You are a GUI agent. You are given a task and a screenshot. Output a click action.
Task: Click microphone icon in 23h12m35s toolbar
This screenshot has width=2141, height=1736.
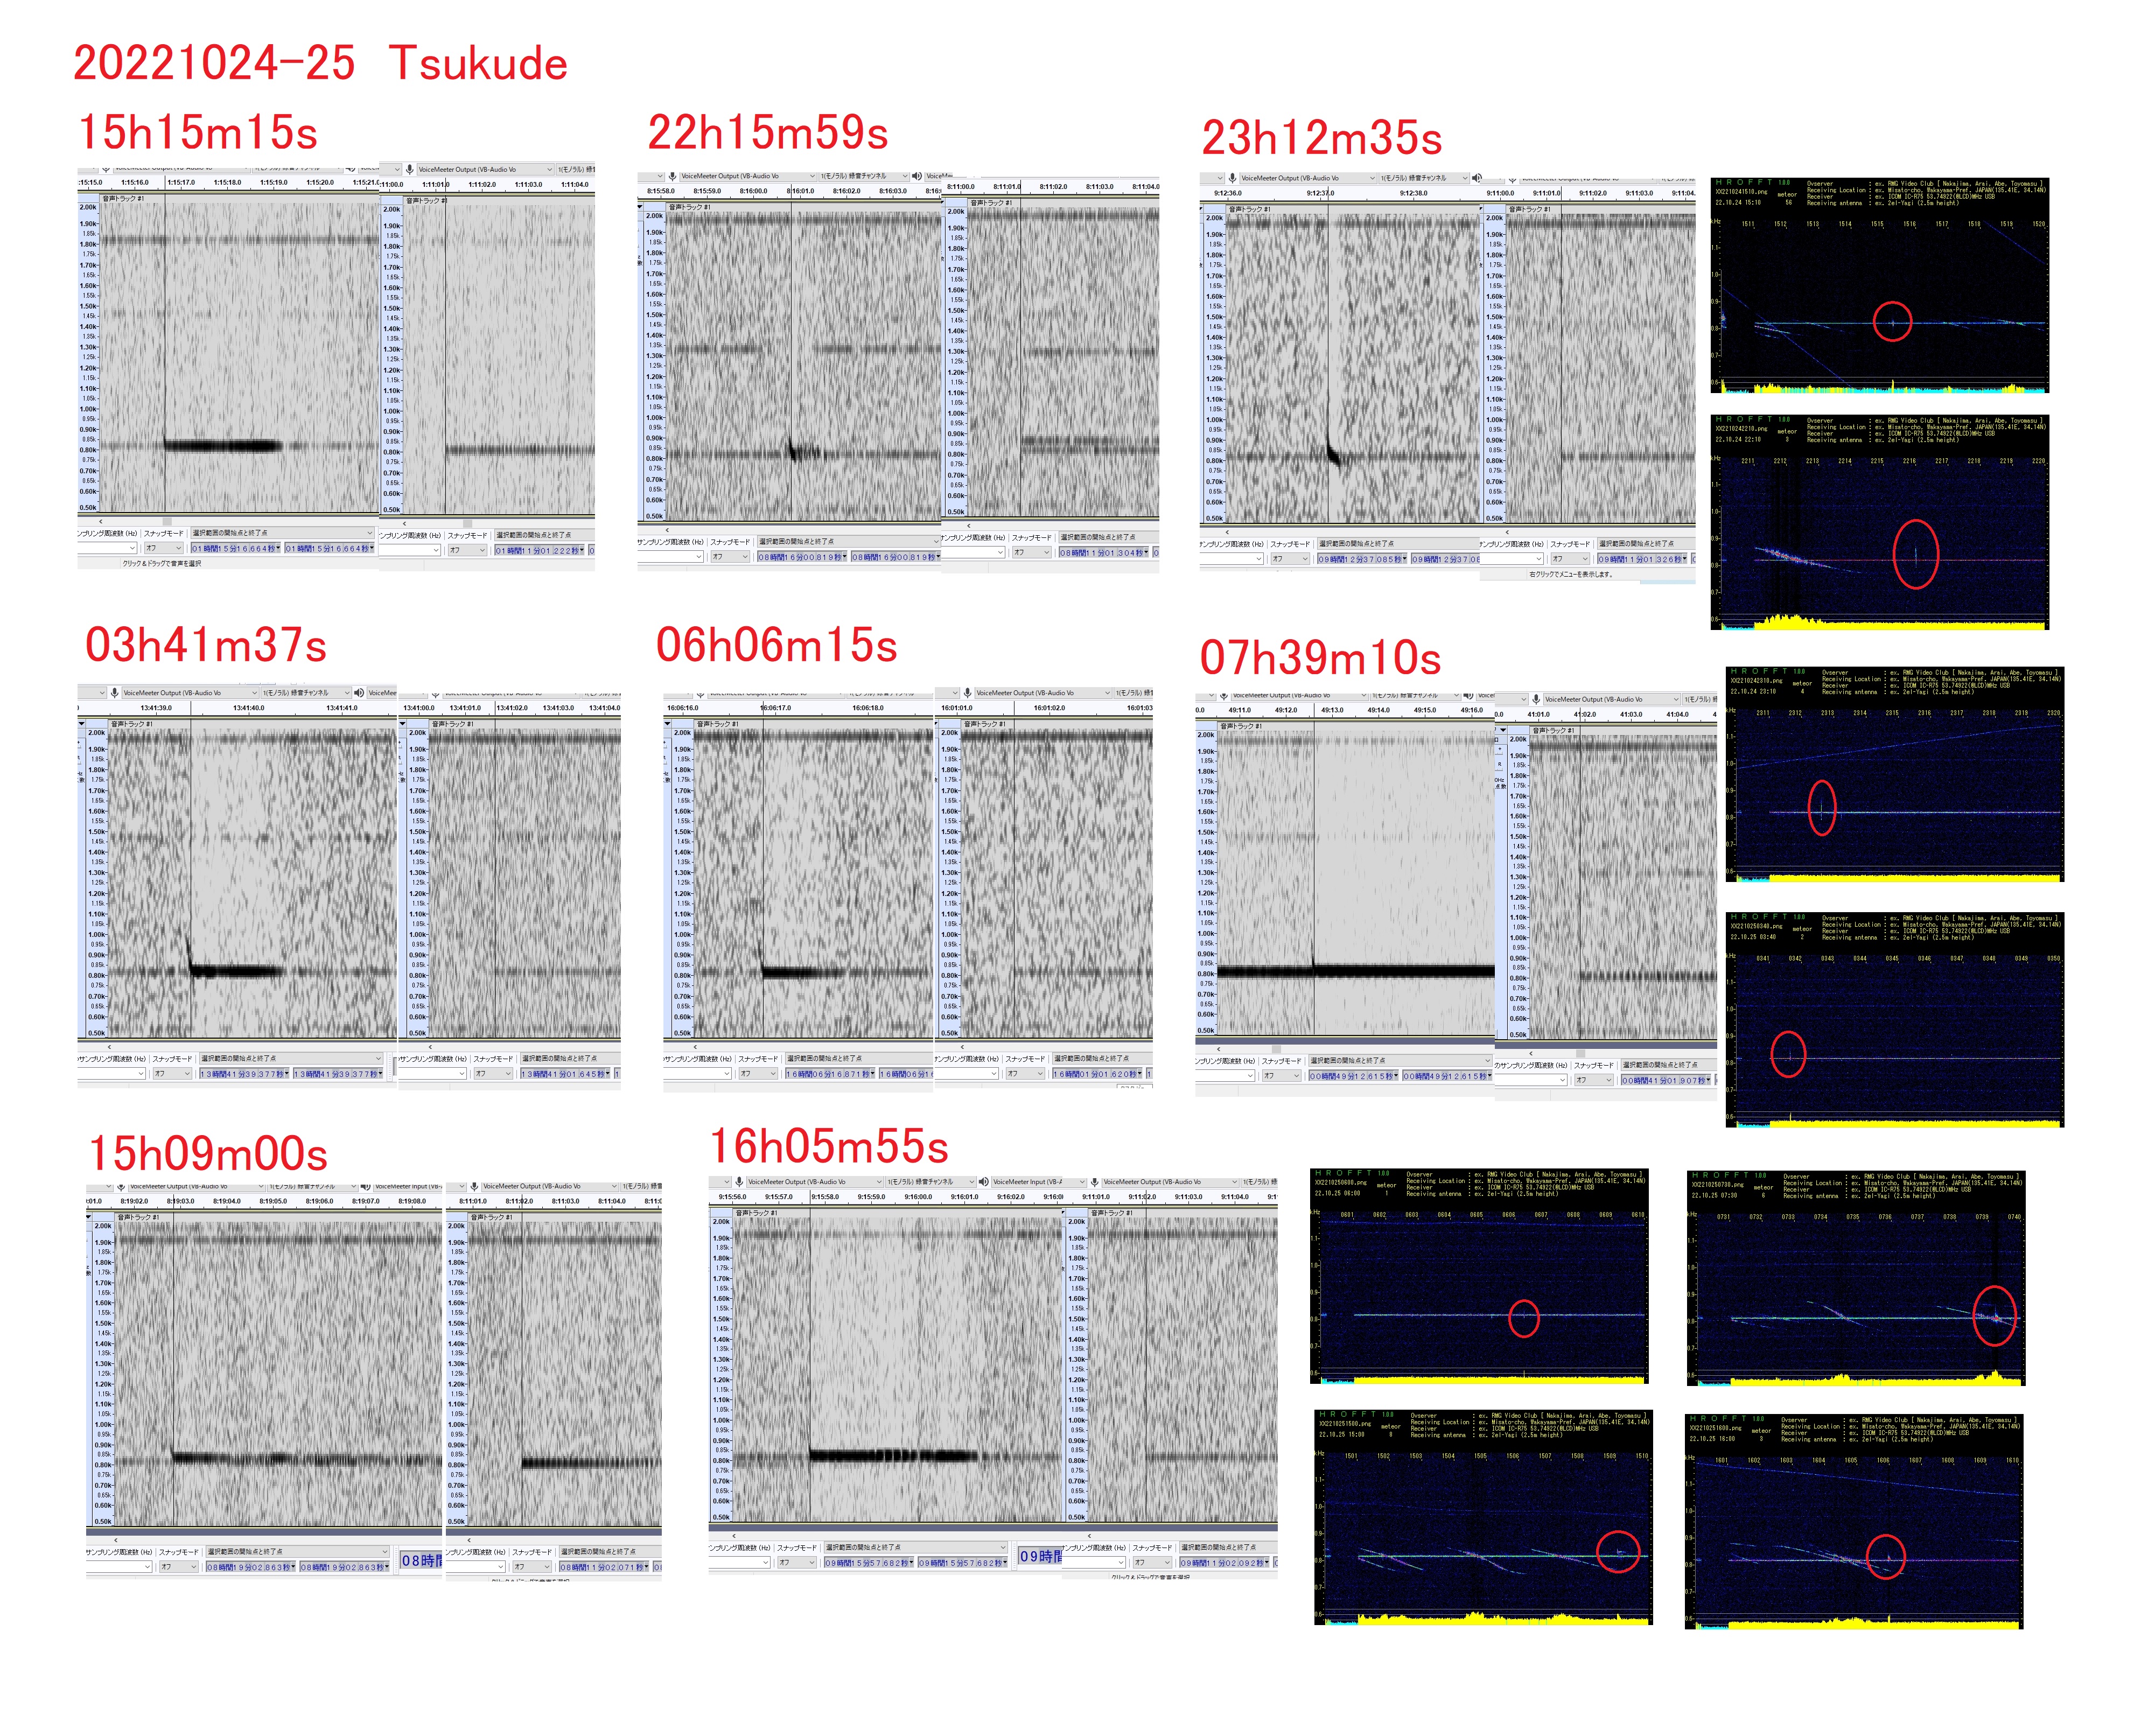pyautogui.click(x=1233, y=178)
